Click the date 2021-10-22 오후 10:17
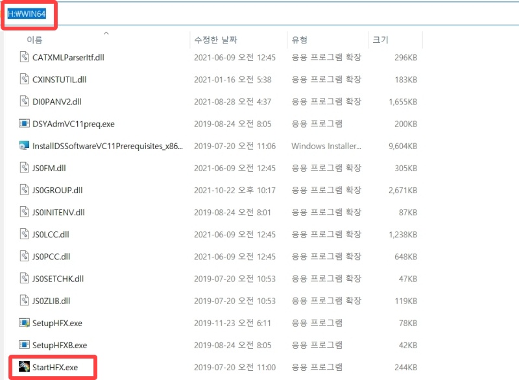Viewport: 519px width, 380px height. [x=235, y=191]
